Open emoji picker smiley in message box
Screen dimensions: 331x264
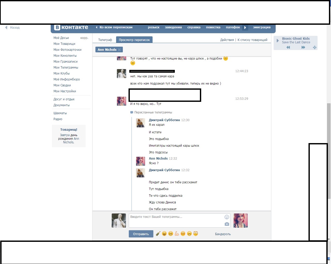tap(227, 217)
